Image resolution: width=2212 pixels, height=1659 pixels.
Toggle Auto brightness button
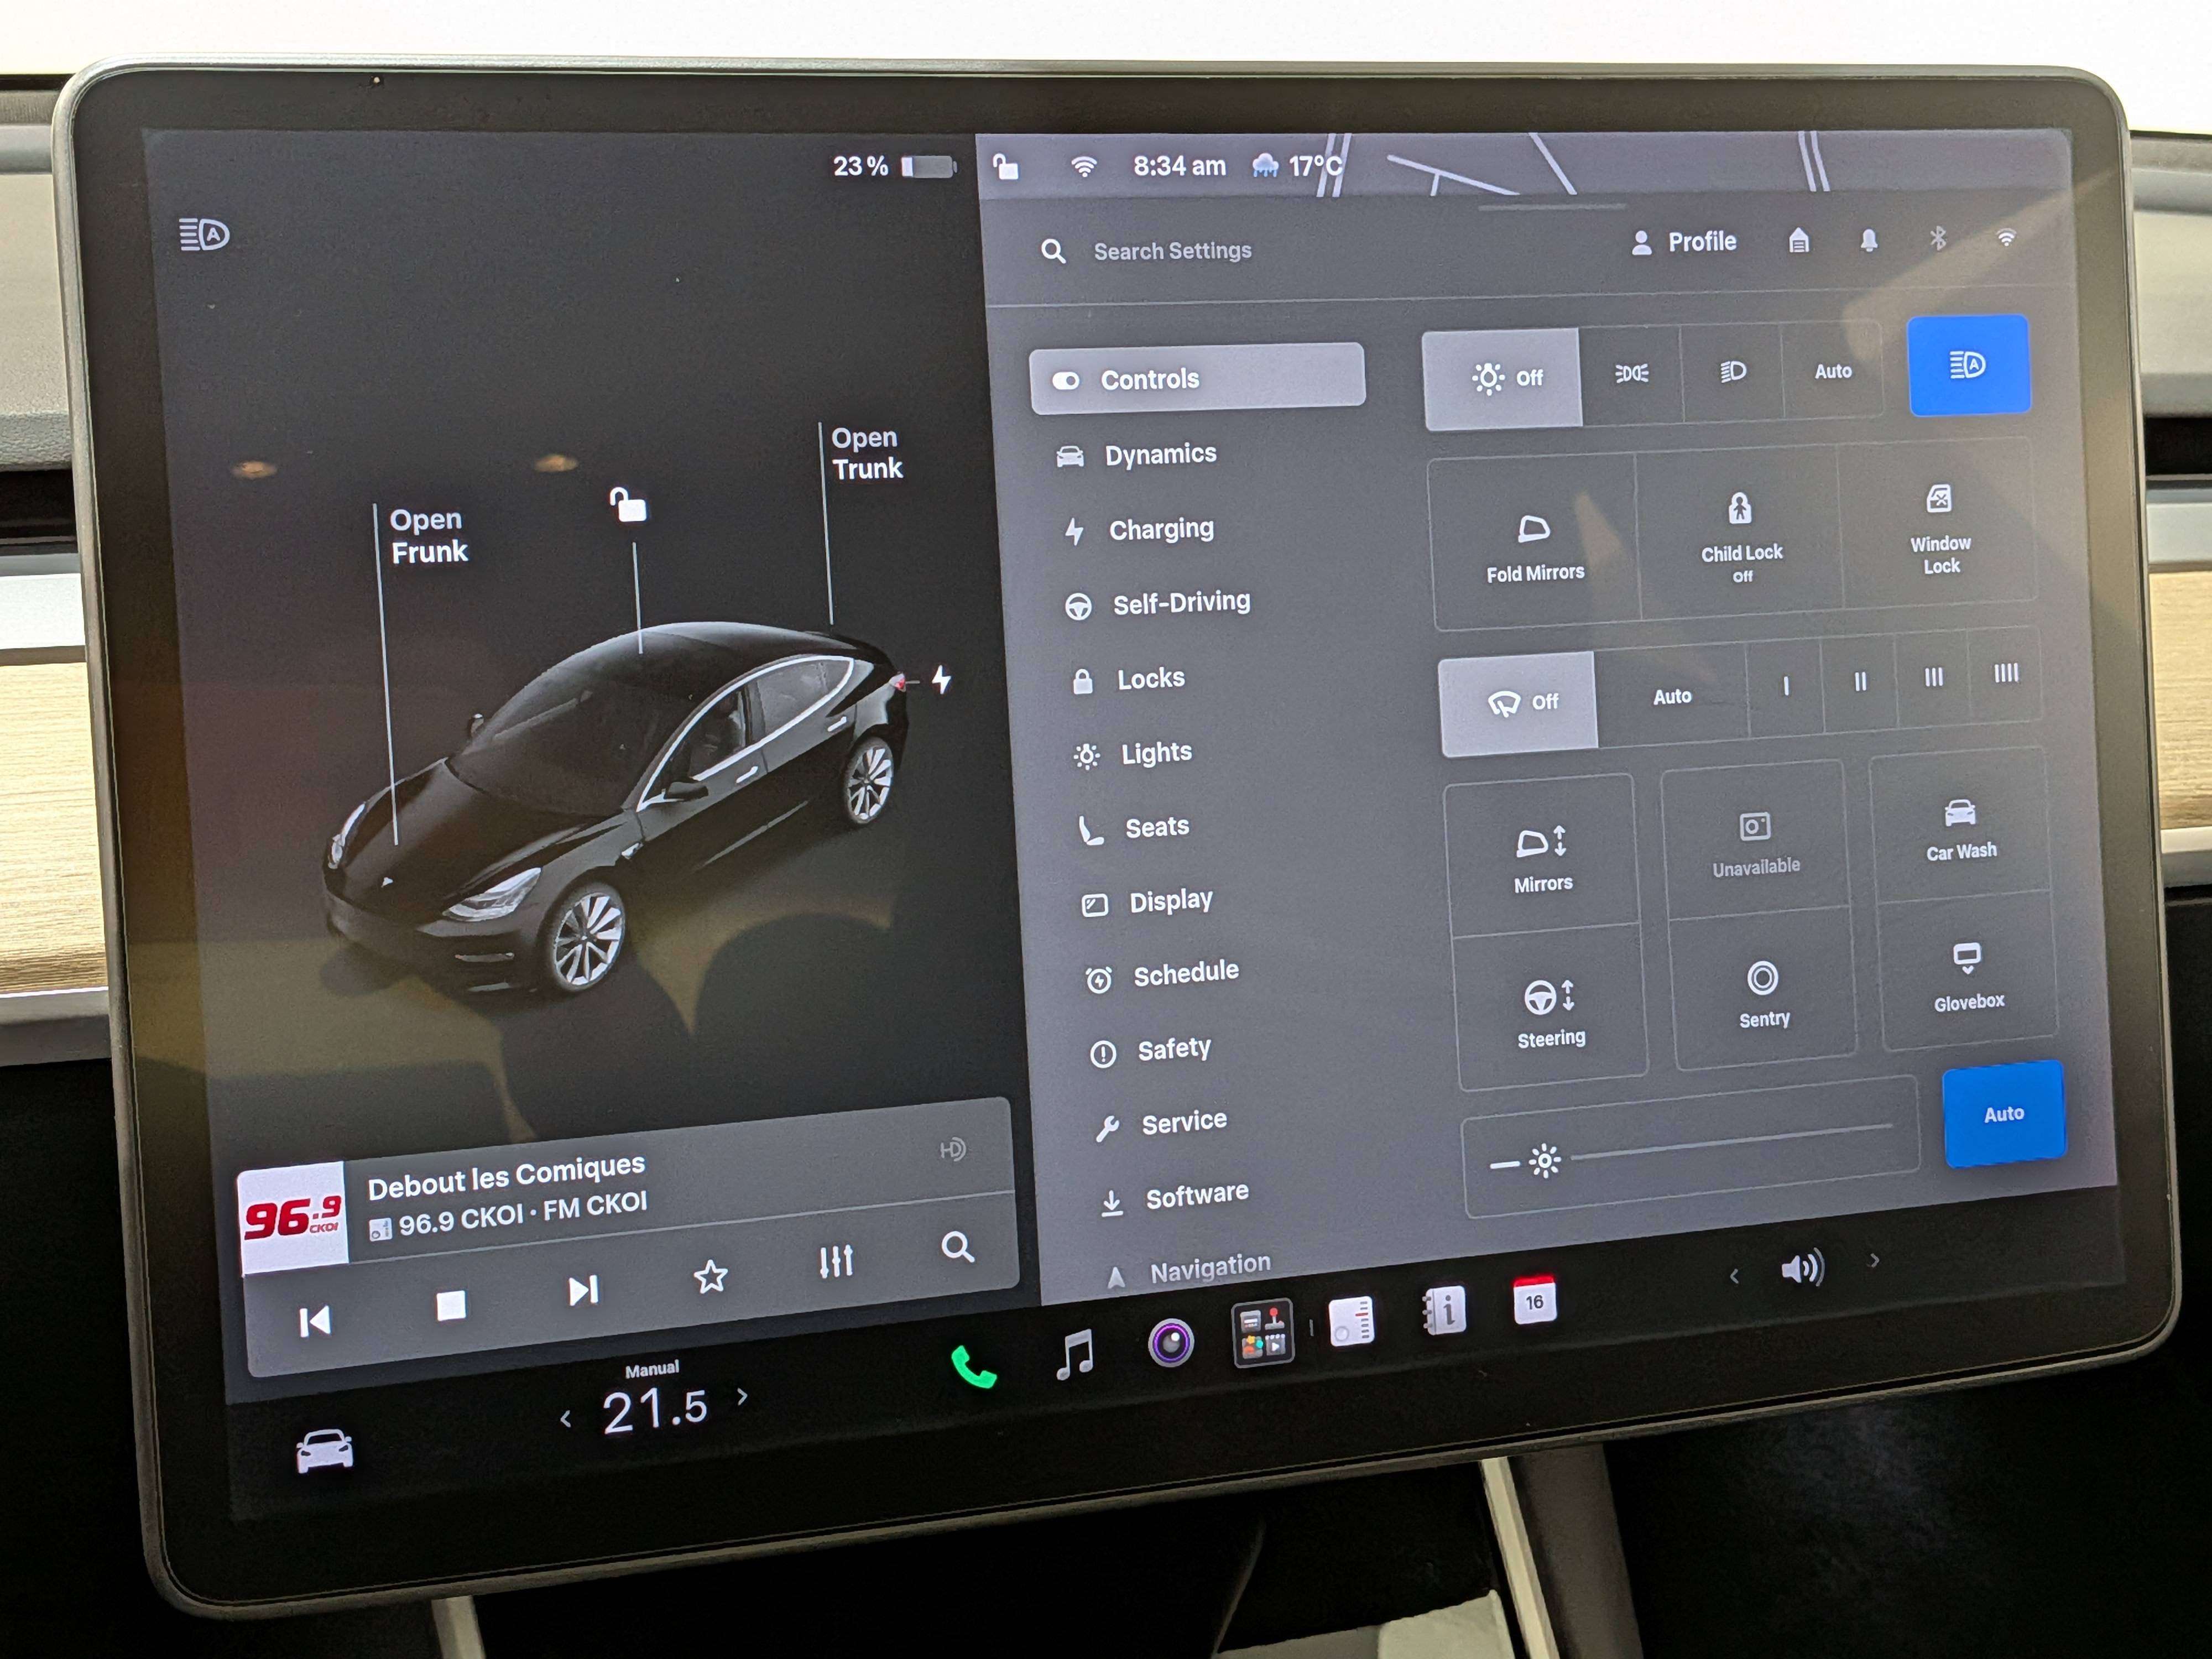point(2003,1114)
